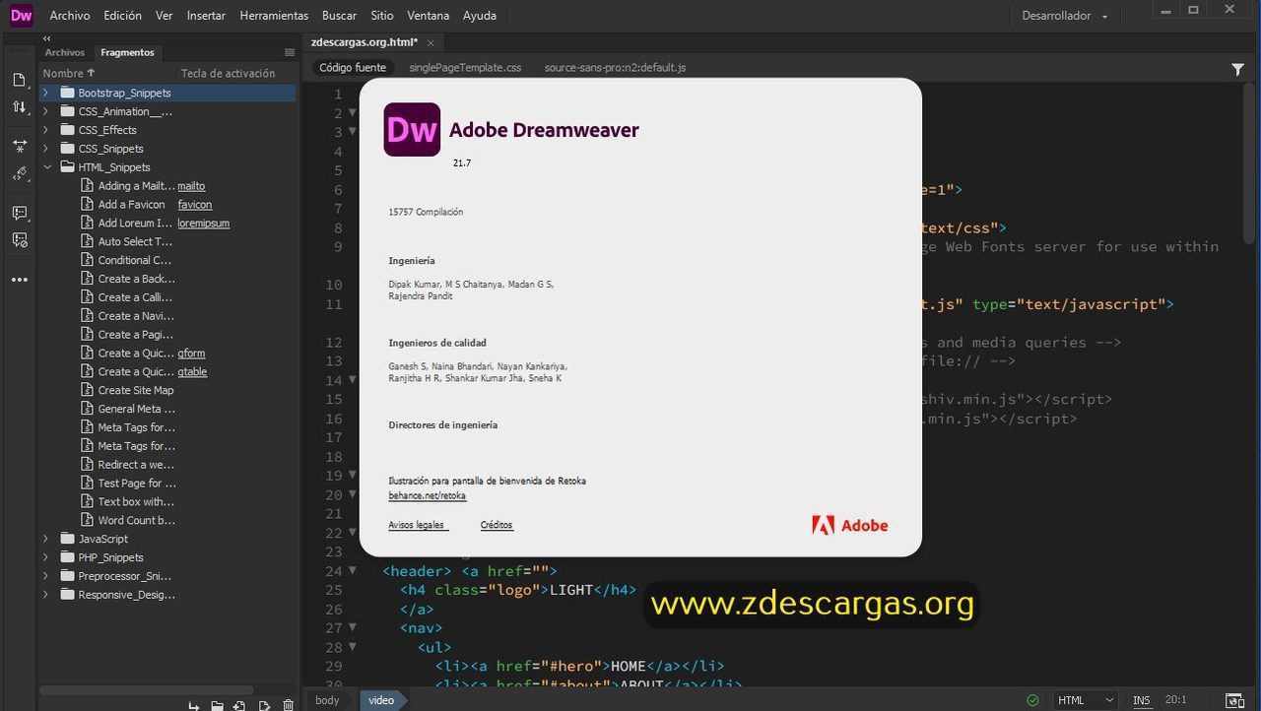Open the Créditos link

tap(497, 525)
